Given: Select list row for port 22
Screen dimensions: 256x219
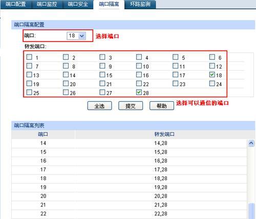Looking at the screenshot, I should (x=129, y=214).
